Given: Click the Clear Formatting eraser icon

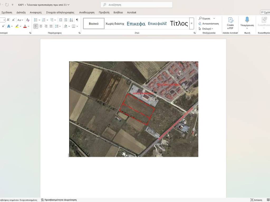Looking at the screenshot, I should (28, 20).
